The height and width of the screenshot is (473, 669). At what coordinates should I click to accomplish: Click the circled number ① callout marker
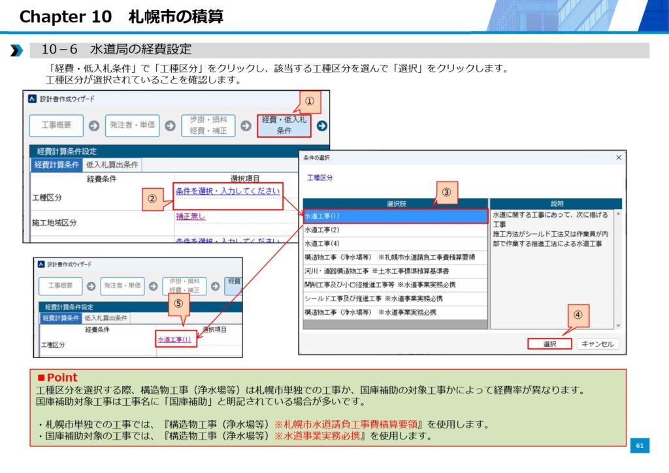310,102
